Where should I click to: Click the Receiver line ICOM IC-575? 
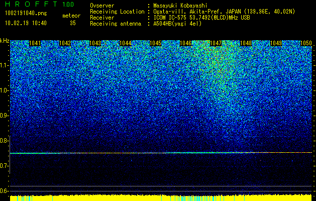tap(170, 18)
